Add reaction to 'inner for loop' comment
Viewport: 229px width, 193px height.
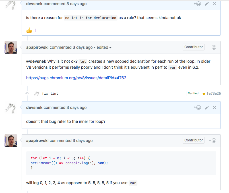197,107
